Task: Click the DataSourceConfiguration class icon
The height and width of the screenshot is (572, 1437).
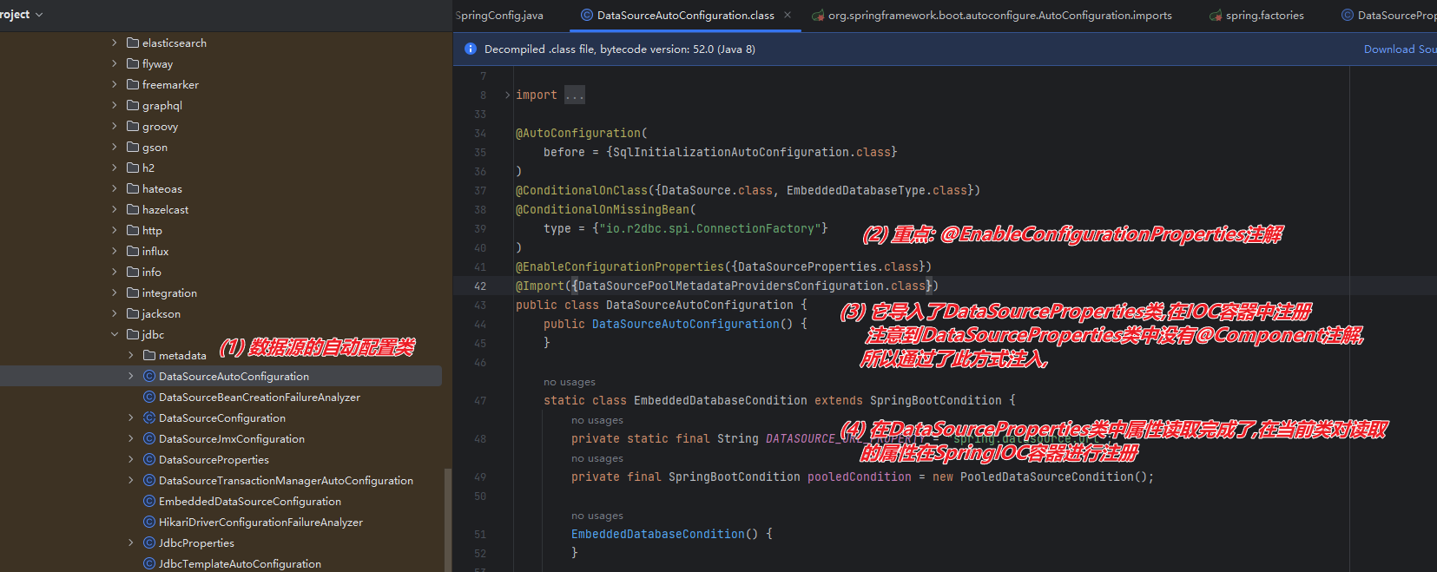Action: pos(149,417)
